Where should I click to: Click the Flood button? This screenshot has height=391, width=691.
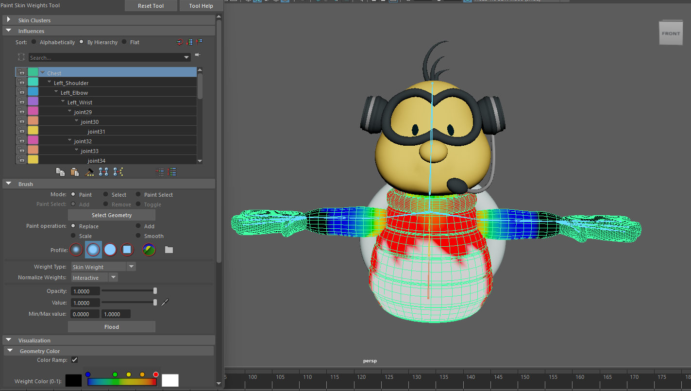click(112, 327)
